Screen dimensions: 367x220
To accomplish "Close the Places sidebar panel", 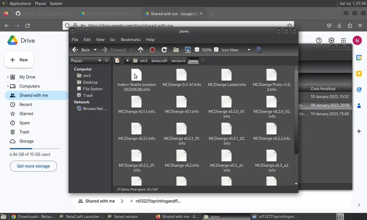I will click(107, 61).
